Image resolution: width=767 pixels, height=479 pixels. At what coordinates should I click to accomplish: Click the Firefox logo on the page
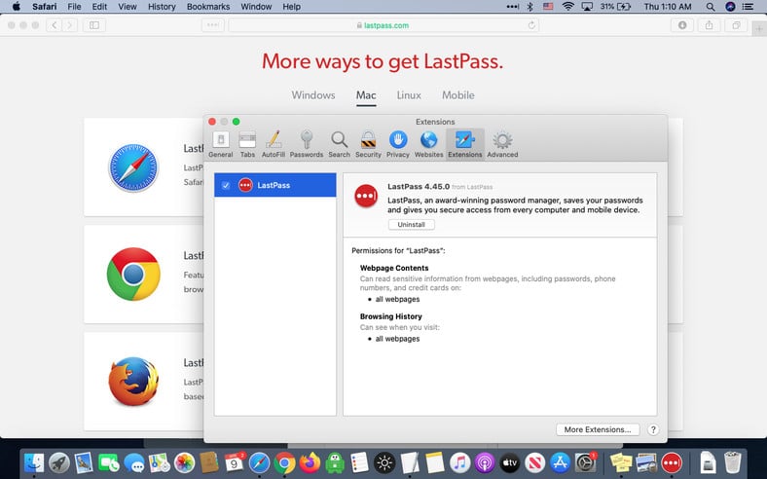tap(133, 381)
